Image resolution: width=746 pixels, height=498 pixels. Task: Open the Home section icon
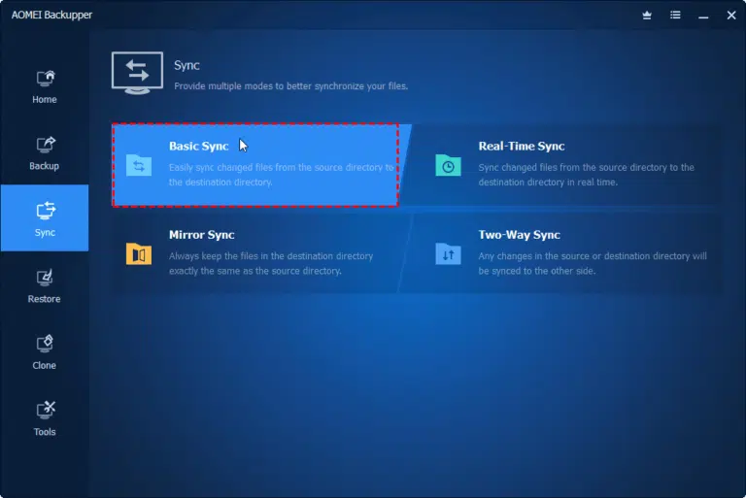click(46, 79)
